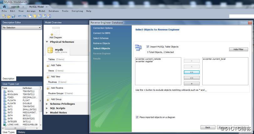Viewport: 254px width, 134px height.
Task: Open the Scripting menu
Action: click(77, 11)
